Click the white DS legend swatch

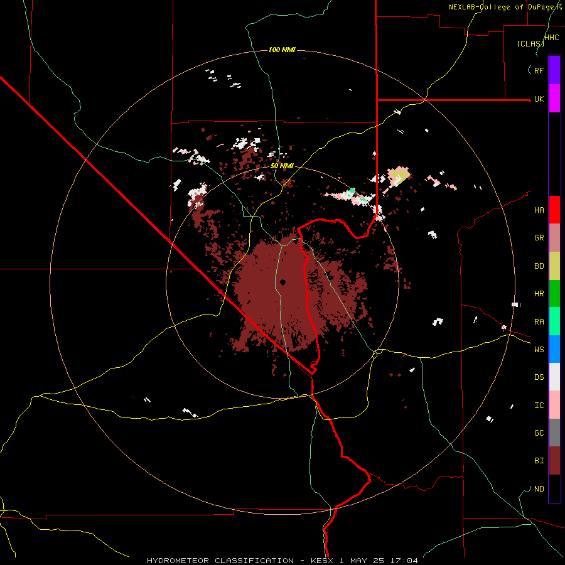[x=554, y=377]
